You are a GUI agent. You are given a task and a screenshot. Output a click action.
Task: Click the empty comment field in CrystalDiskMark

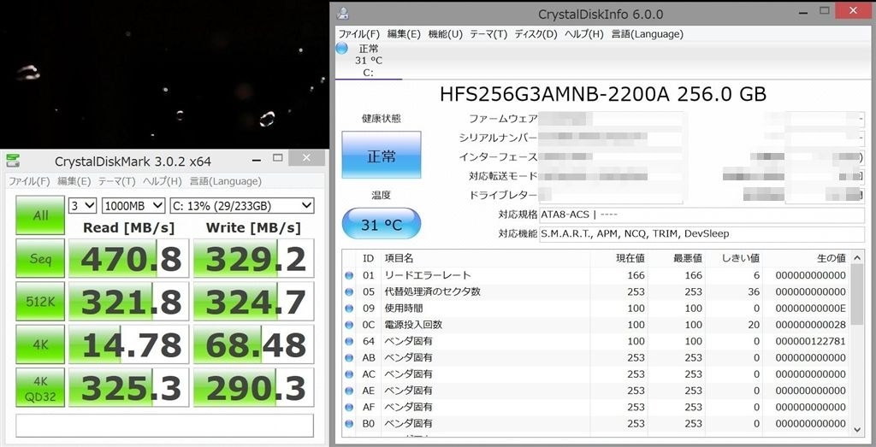click(x=164, y=426)
